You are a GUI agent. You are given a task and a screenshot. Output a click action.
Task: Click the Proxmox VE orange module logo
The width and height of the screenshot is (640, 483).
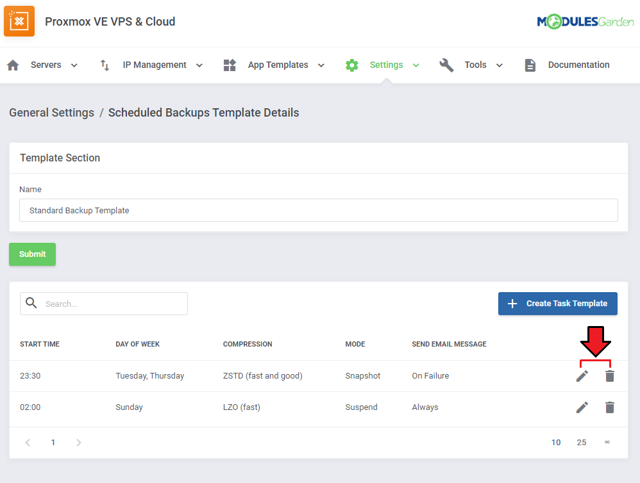(x=19, y=21)
